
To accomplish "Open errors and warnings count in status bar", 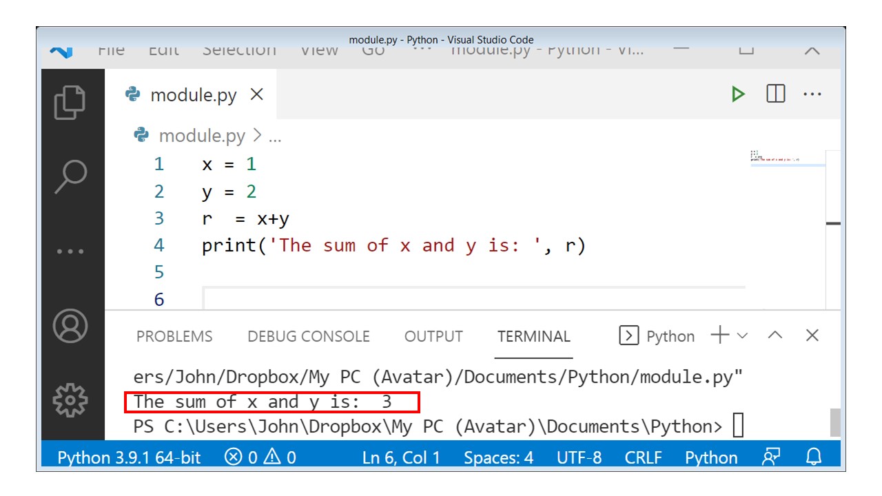I will tap(260, 457).
